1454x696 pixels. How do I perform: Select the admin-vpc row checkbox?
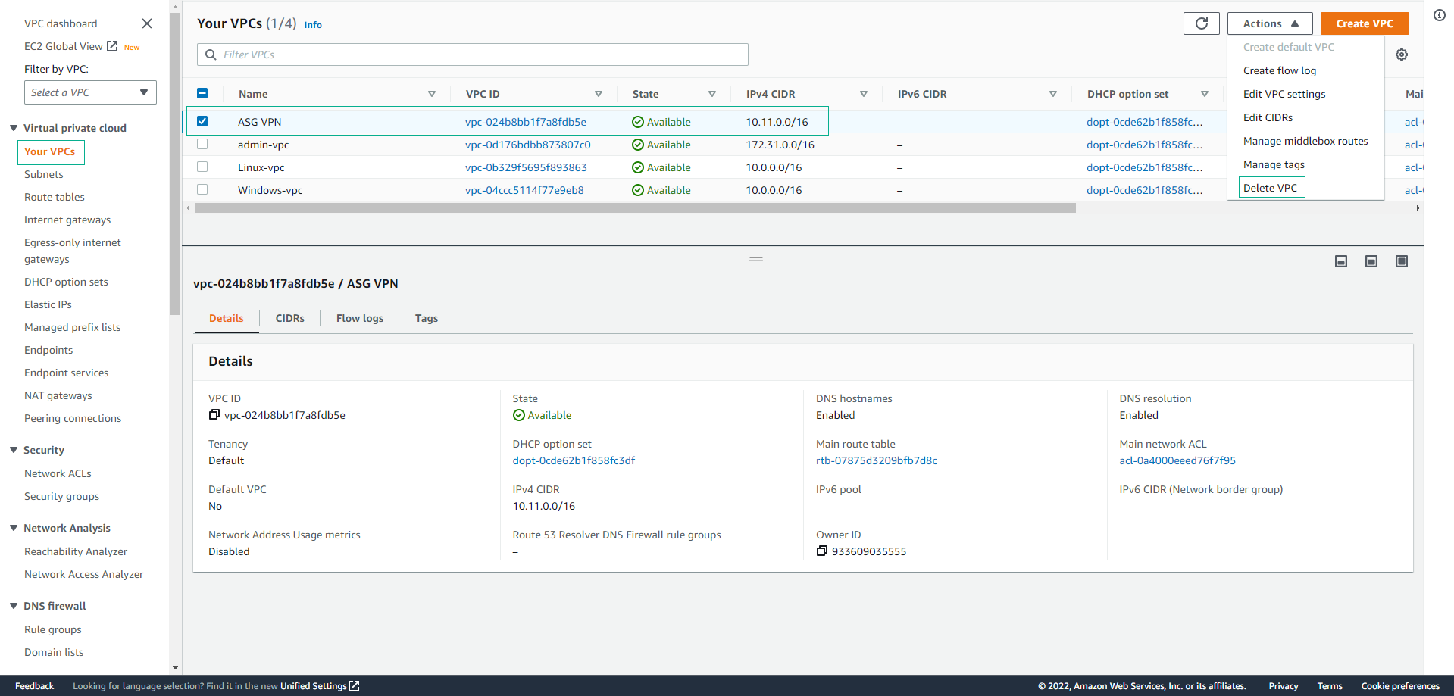pos(202,144)
